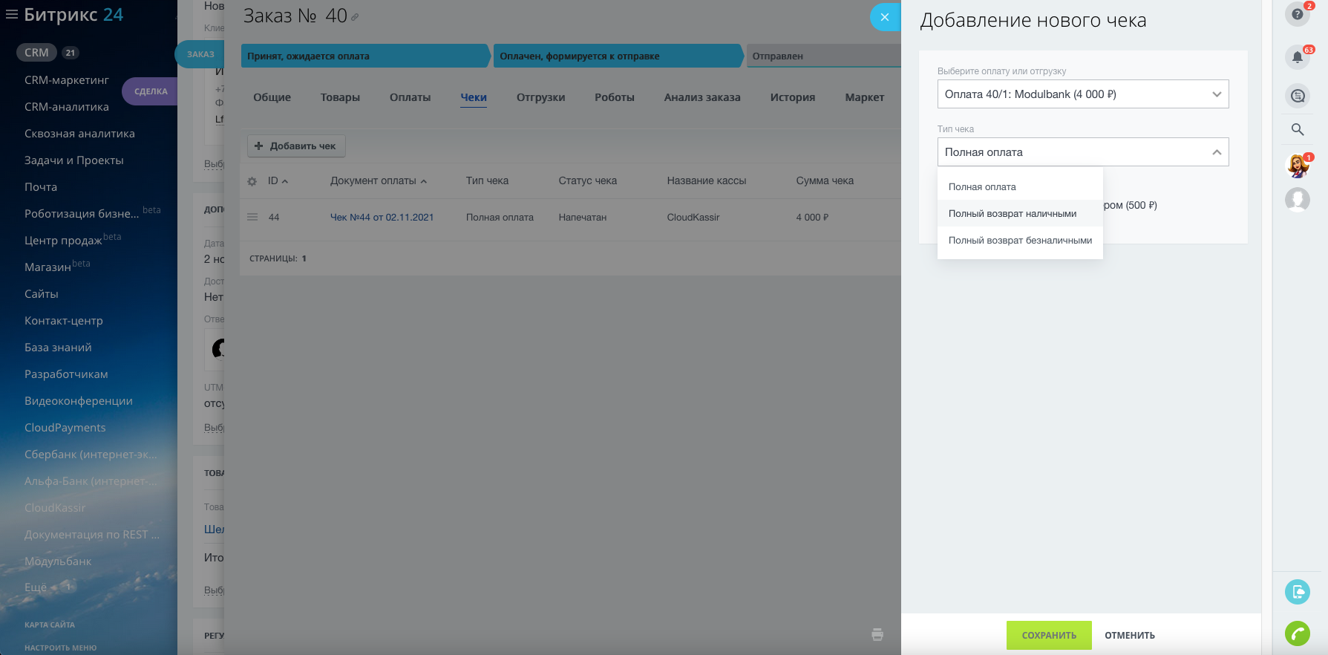This screenshot has height=655, width=1328.
Task: Open CloudPayments in the sidebar
Action: [x=65, y=428]
